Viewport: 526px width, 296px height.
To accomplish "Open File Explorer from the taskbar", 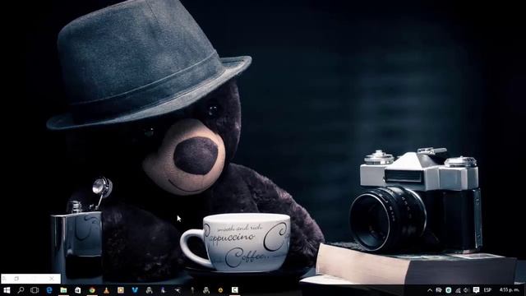I will (63, 290).
